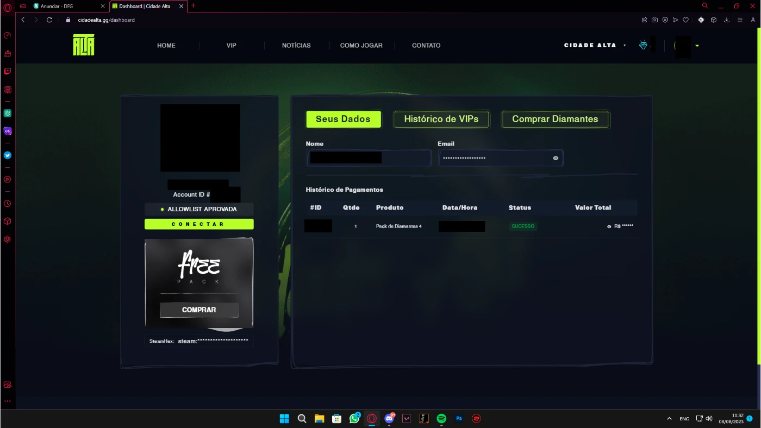
Task: Expand the CIDADE ALTA server dropdown
Action: 625,46
